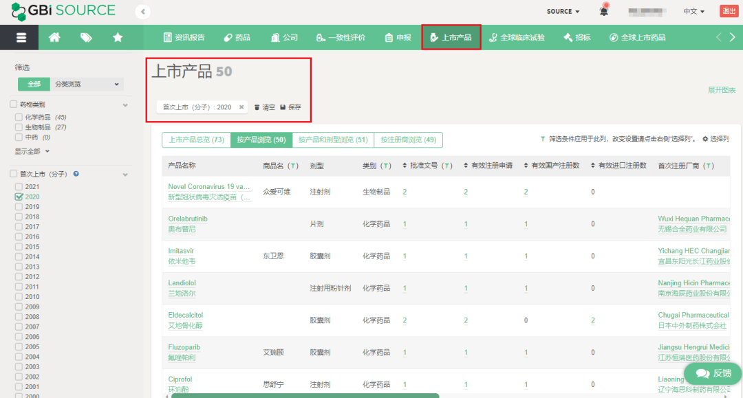
Task: Open the tags icon in navigation bar
Action: pyautogui.click(x=86, y=37)
